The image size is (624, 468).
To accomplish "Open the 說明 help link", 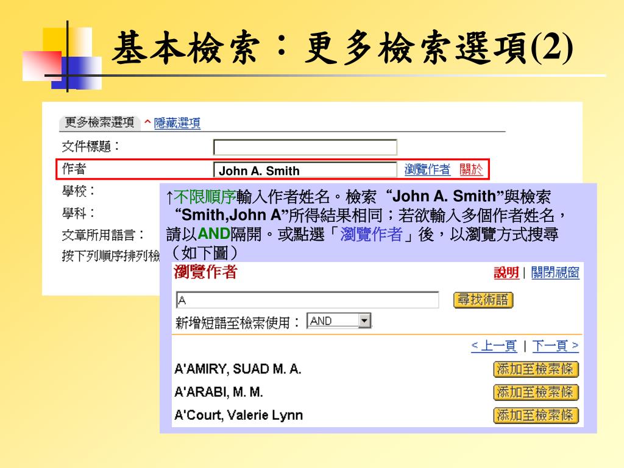I will pos(506,273).
